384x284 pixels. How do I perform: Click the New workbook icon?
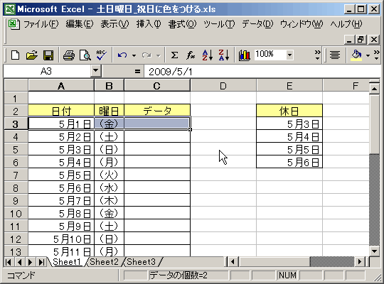coord(15,55)
